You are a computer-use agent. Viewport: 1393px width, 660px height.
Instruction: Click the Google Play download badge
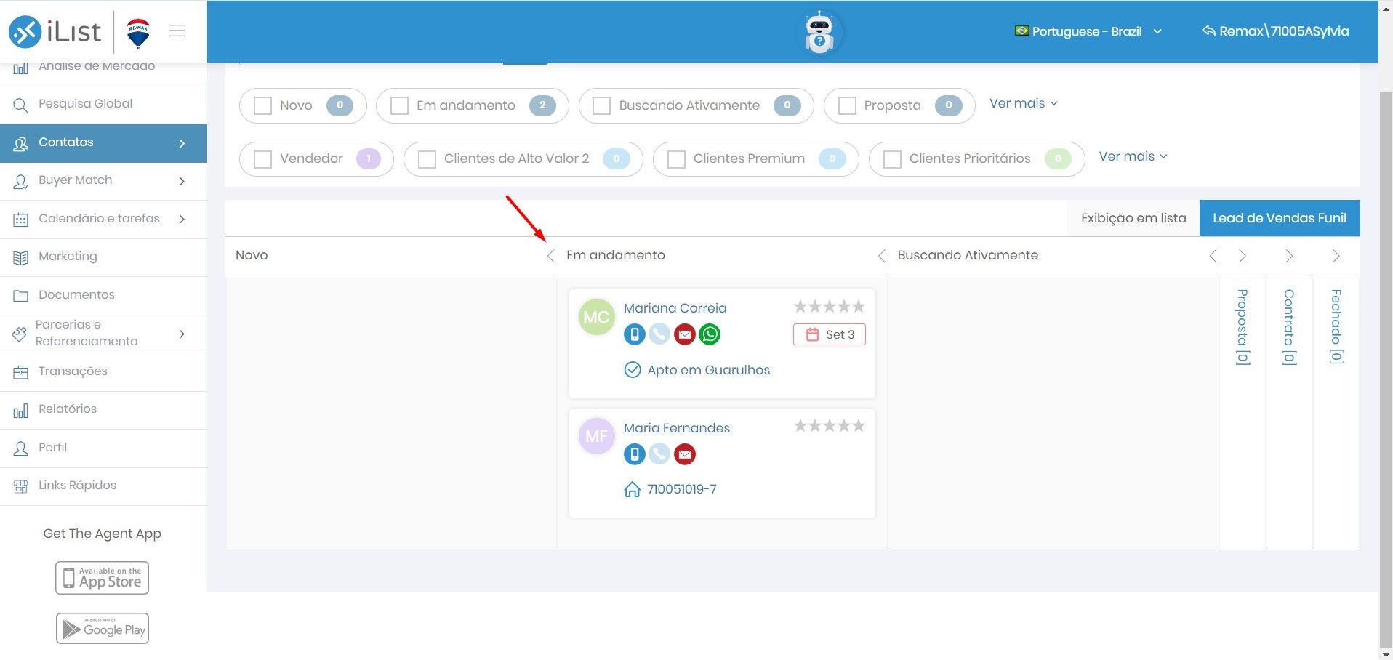click(x=103, y=629)
